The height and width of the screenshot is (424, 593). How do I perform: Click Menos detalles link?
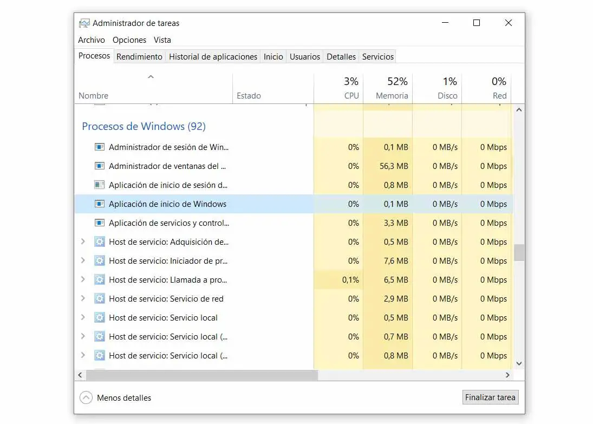(x=124, y=398)
